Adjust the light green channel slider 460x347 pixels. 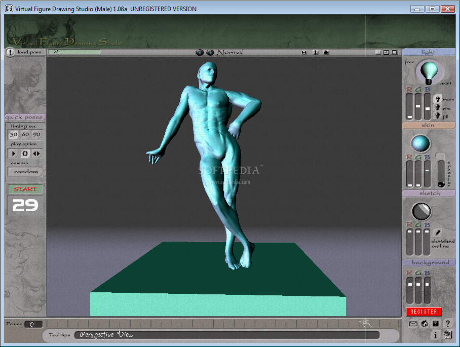pyautogui.click(x=418, y=106)
